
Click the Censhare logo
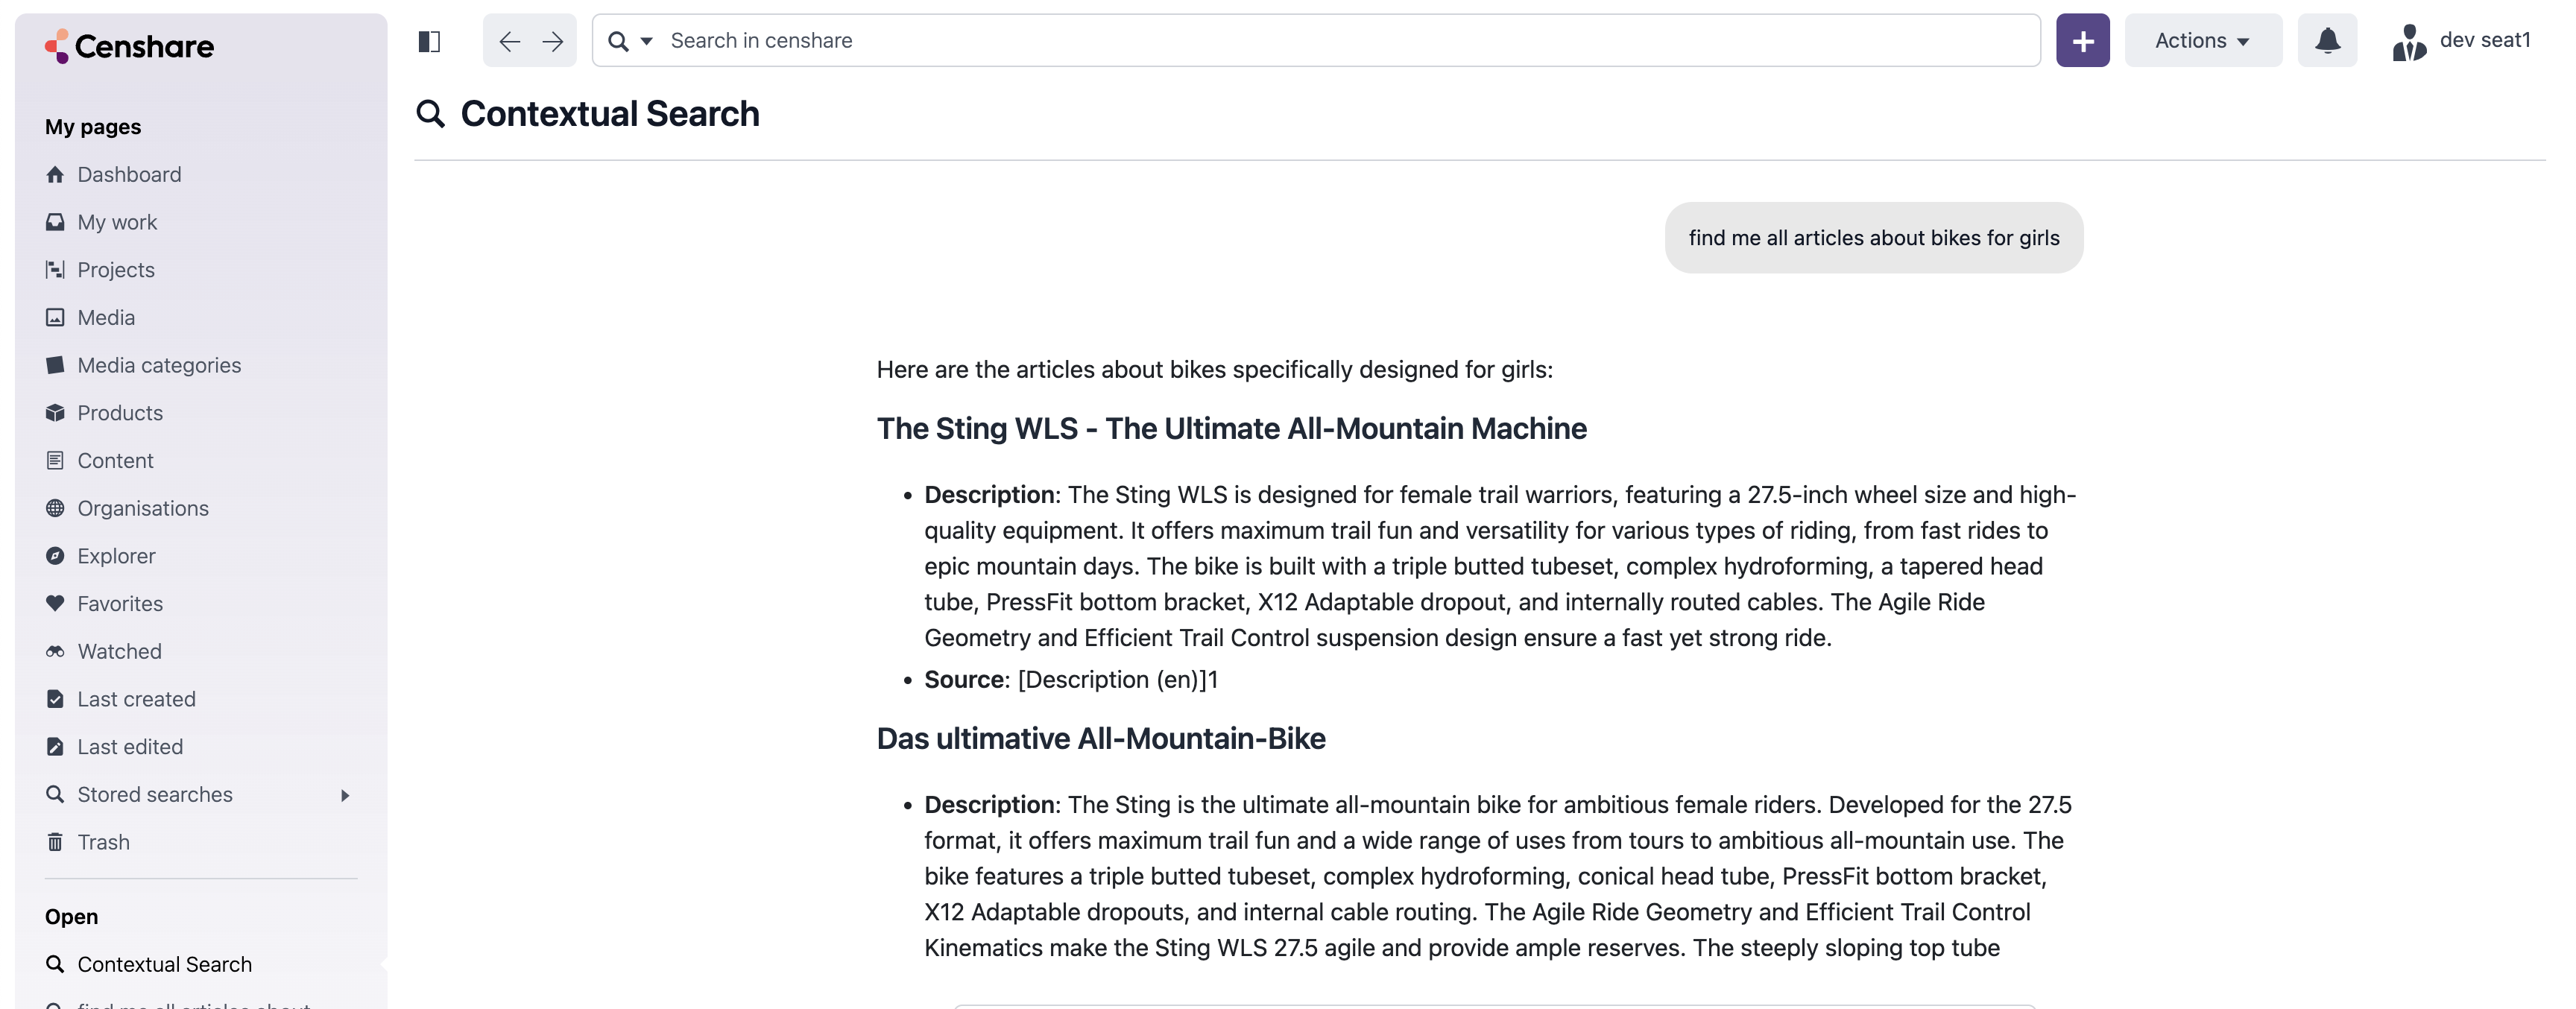click(130, 46)
